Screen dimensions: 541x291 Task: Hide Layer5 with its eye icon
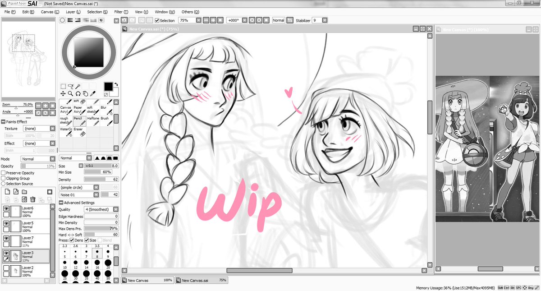(x=6, y=224)
